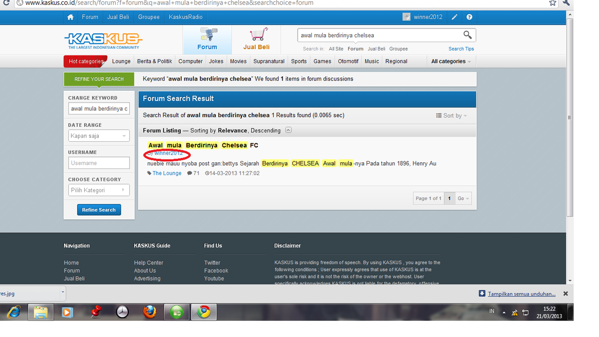Open Help Center footer link
The image size is (599, 337).
tap(149, 263)
